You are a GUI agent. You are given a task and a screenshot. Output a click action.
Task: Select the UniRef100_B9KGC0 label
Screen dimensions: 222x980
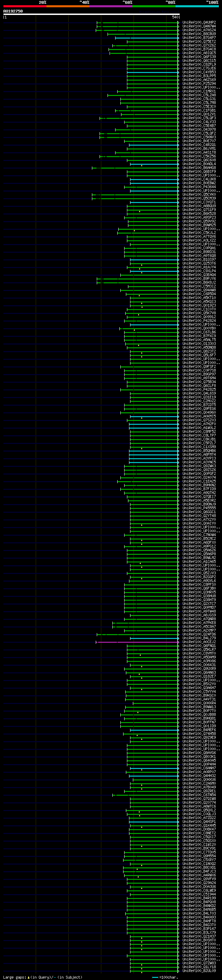[199, 695]
